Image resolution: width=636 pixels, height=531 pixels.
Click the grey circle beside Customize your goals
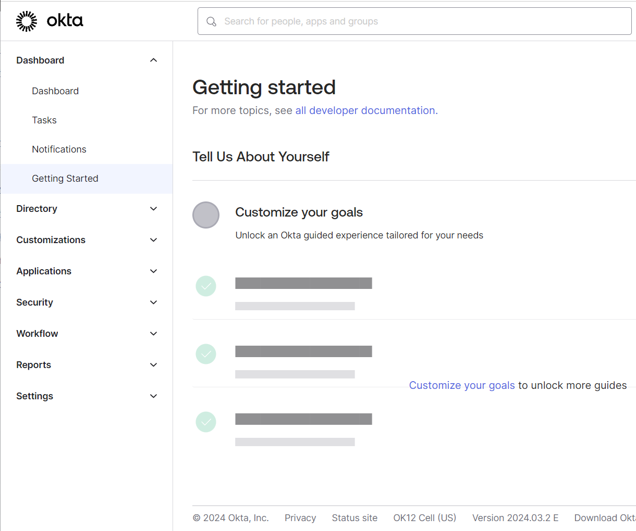[x=206, y=215]
